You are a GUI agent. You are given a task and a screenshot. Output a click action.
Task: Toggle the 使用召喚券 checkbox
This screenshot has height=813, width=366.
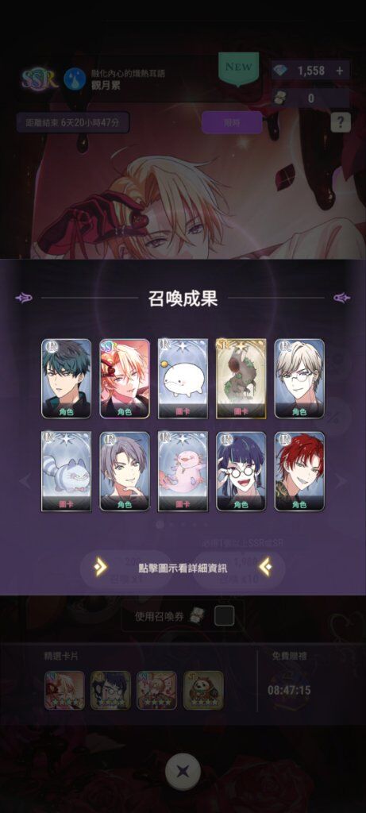[x=225, y=616]
